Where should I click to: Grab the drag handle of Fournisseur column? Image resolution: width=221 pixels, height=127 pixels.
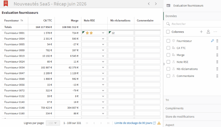217,41
